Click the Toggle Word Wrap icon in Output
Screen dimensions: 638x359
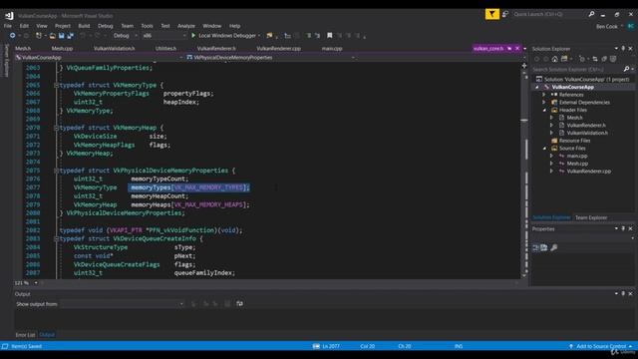(x=239, y=303)
